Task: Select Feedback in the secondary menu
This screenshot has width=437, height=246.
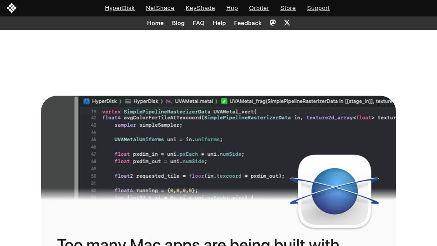Action: coord(248,23)
